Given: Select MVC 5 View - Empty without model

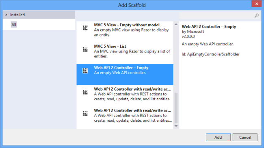Looking at the screenshot, I should tap(125, 32).
